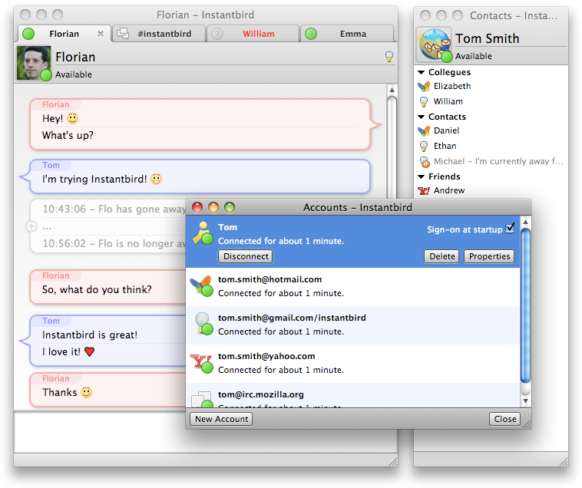The width and height of the screenshot is (582, 488).
Task: Click the AIM icon of the Tom account
Action: pyautogui.click(x=203, y=233)
